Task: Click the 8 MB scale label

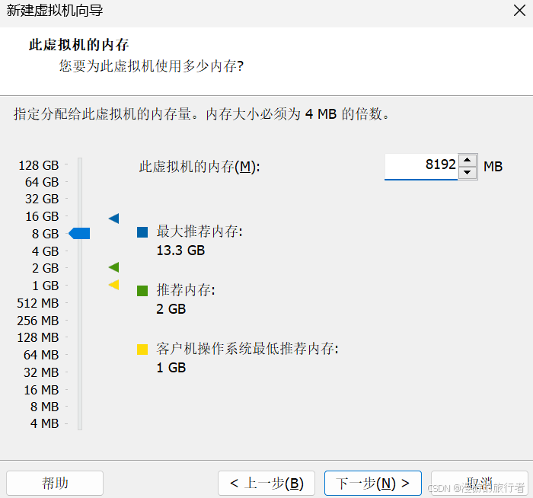Action: 44,407
